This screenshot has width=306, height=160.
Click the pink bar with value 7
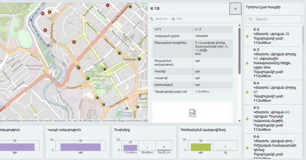224,150
